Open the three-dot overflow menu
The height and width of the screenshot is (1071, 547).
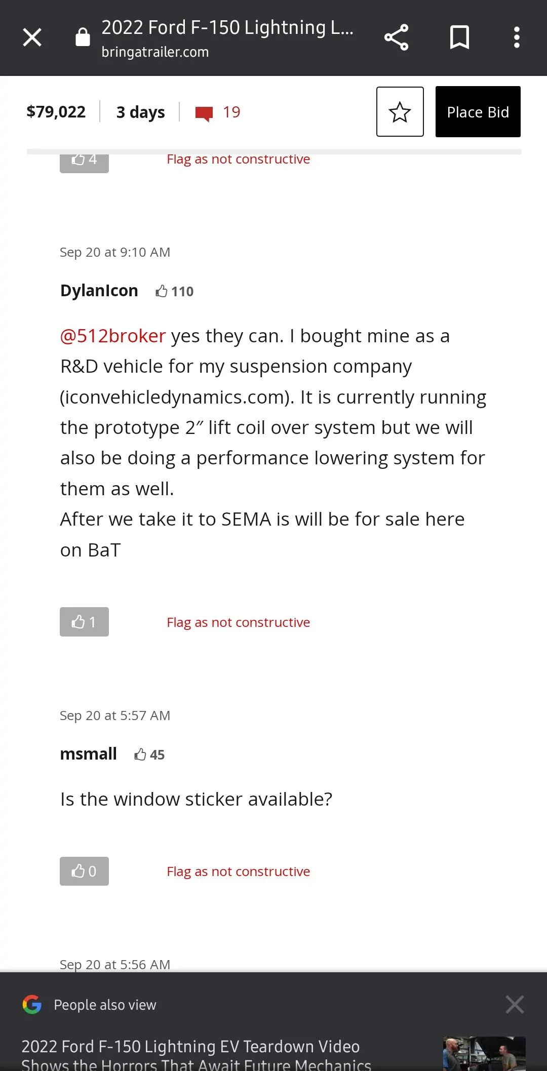(x=517, y=37)
